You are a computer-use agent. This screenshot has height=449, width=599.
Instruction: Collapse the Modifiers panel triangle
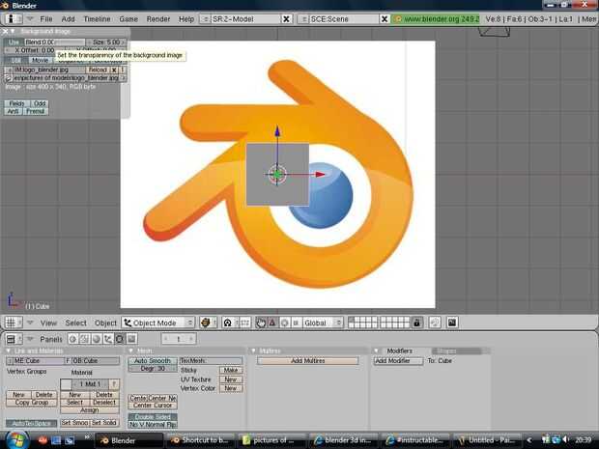(x=377, y=351)
